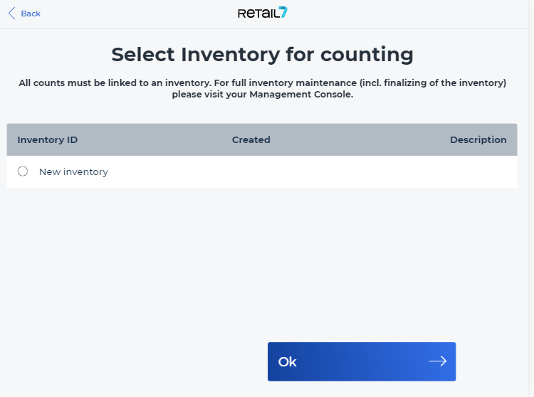
Task: Click the right arrow icon on Ok button
Action: pos(438,361)
